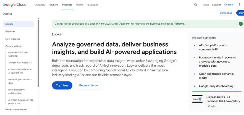Jump to API-first platform with composable BI

pyautogui.click(x=213, y=48)
